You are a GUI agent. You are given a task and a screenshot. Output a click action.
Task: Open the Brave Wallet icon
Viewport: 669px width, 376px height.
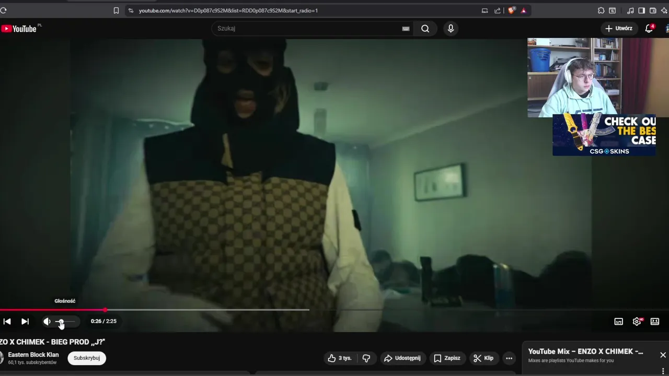click(652, 10)
